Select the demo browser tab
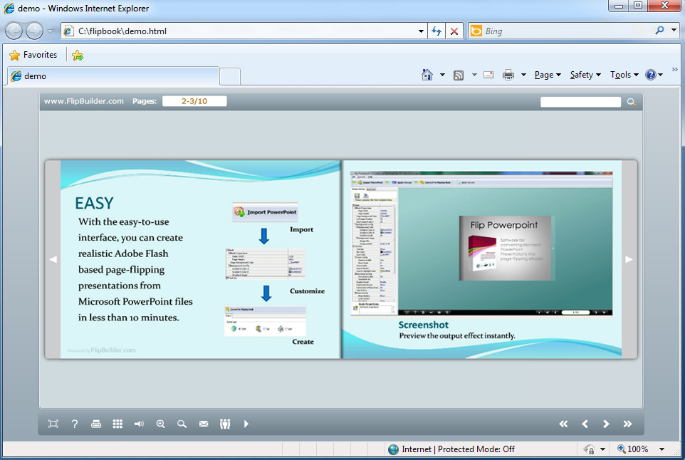The width and height of the screenshot is (685, 460). [x=114, y=76]
